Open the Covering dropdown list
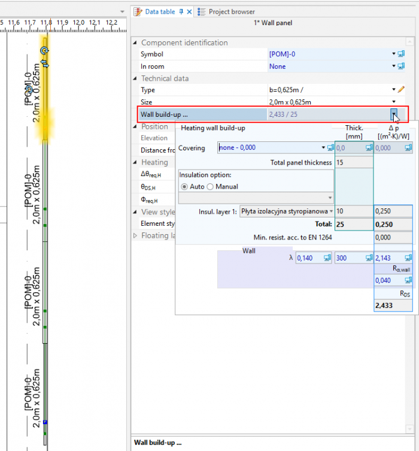419x451 pixels. pos(323,148)
